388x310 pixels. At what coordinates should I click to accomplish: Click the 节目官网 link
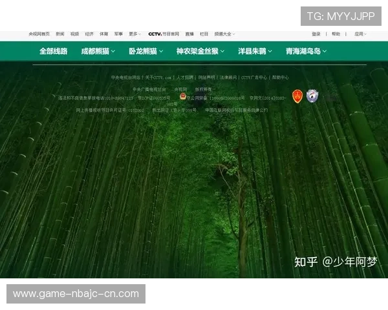(171, 34)
